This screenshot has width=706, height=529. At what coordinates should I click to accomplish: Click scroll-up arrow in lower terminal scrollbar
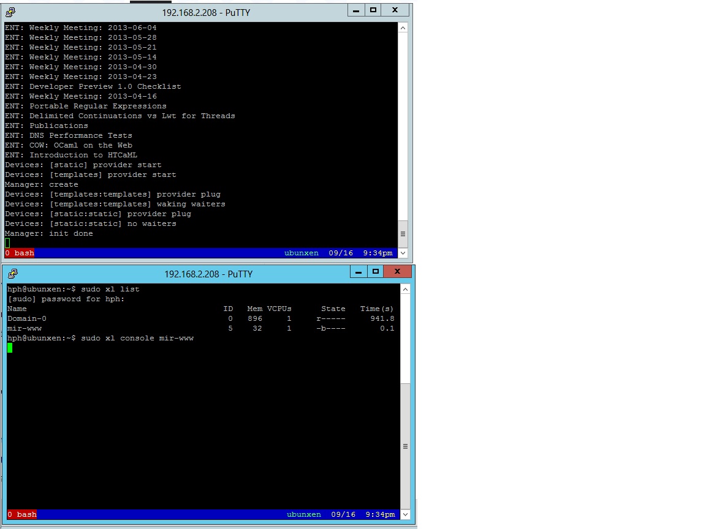(405, 290)
